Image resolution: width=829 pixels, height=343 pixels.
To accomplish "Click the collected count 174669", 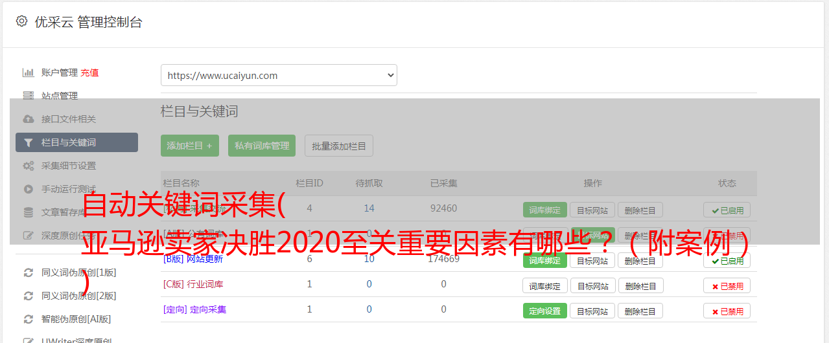I will tap(443, 259).
